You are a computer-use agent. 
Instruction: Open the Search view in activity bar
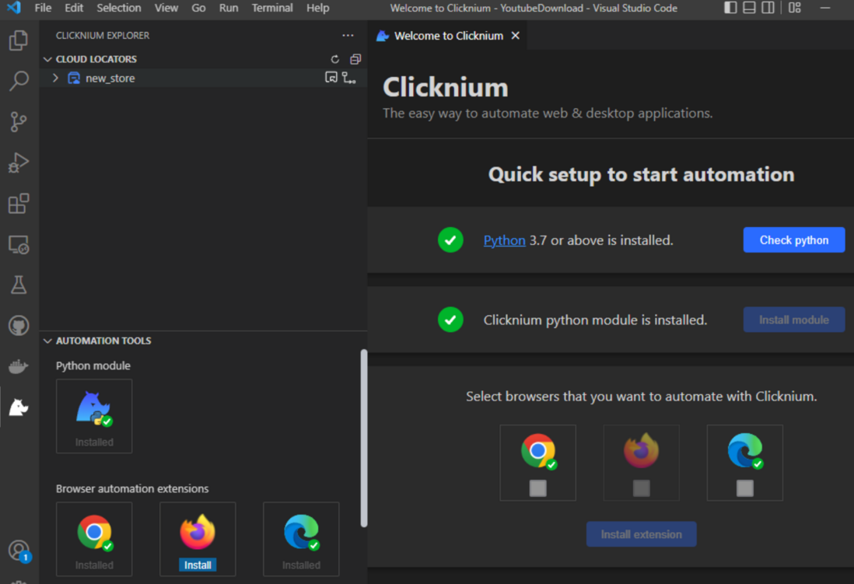click(x=19, y=81)
